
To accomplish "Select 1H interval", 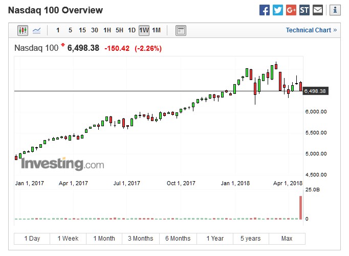I will point(107,30).
